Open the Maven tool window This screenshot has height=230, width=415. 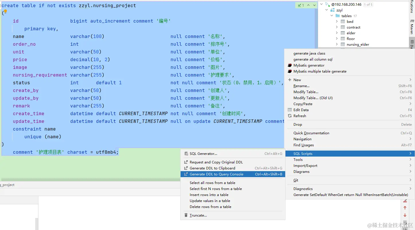[x=412, y=27]
